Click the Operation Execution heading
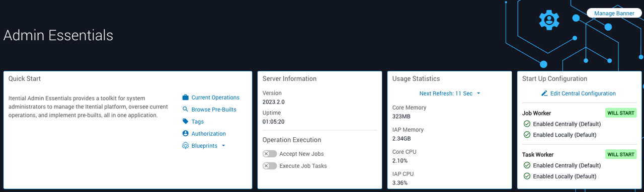 [x=292, y=140]
